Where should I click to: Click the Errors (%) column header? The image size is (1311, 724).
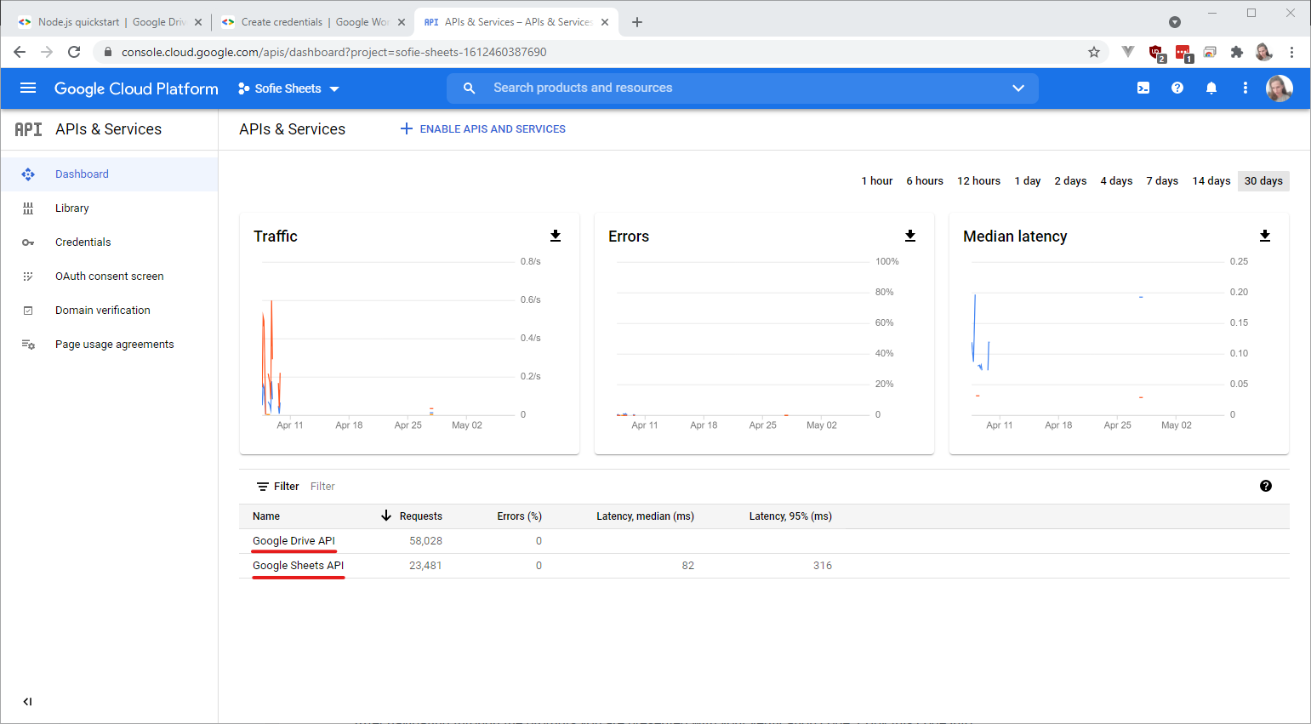tap(519, 516)
